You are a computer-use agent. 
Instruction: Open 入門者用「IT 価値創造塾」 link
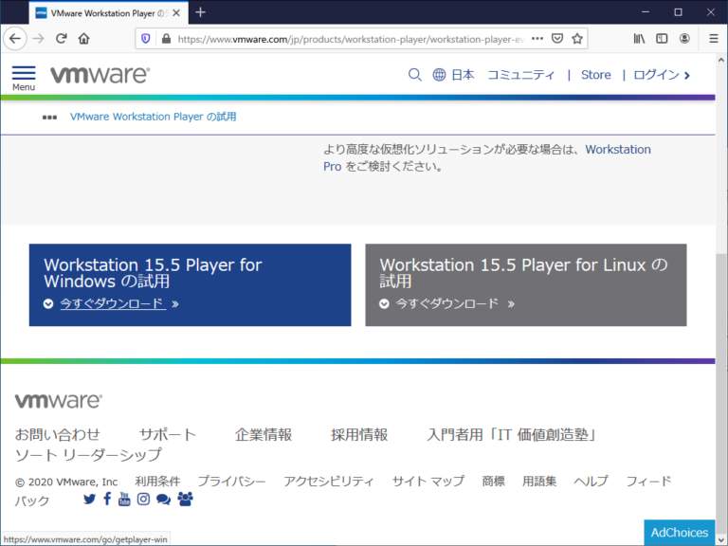[x=512, y=434]
